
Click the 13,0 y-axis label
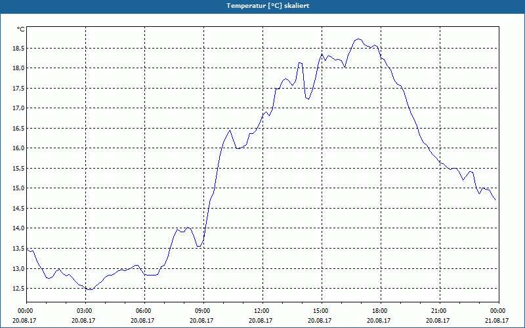coord(19,268)
